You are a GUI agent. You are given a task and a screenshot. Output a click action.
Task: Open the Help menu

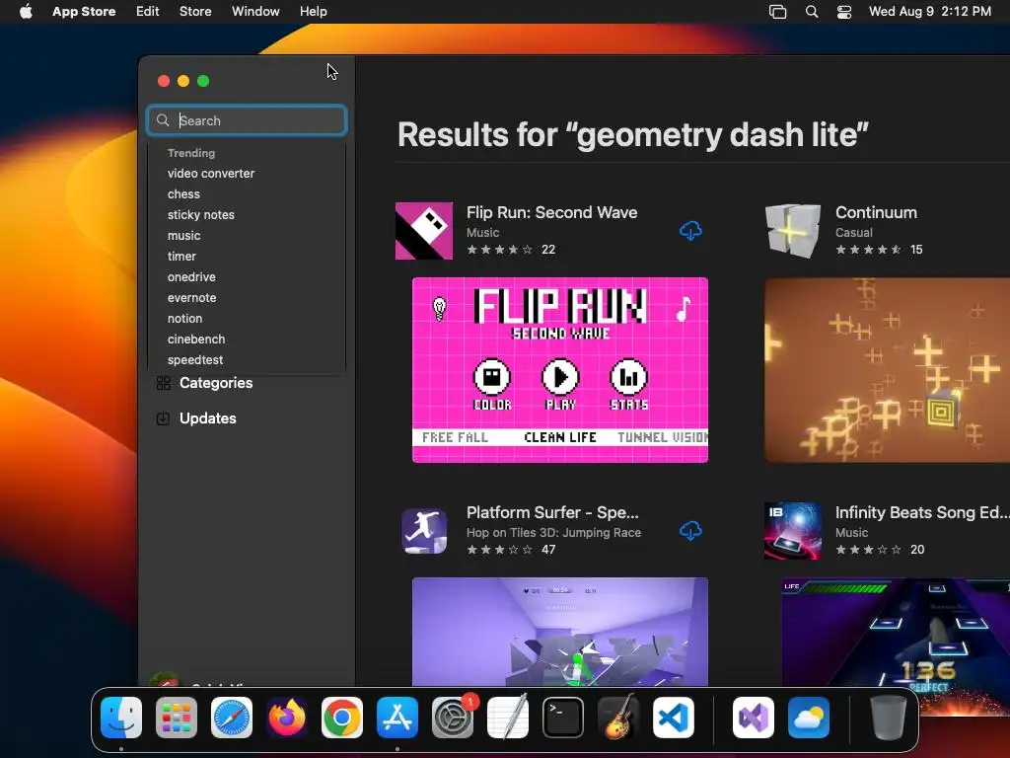(313, 12)
